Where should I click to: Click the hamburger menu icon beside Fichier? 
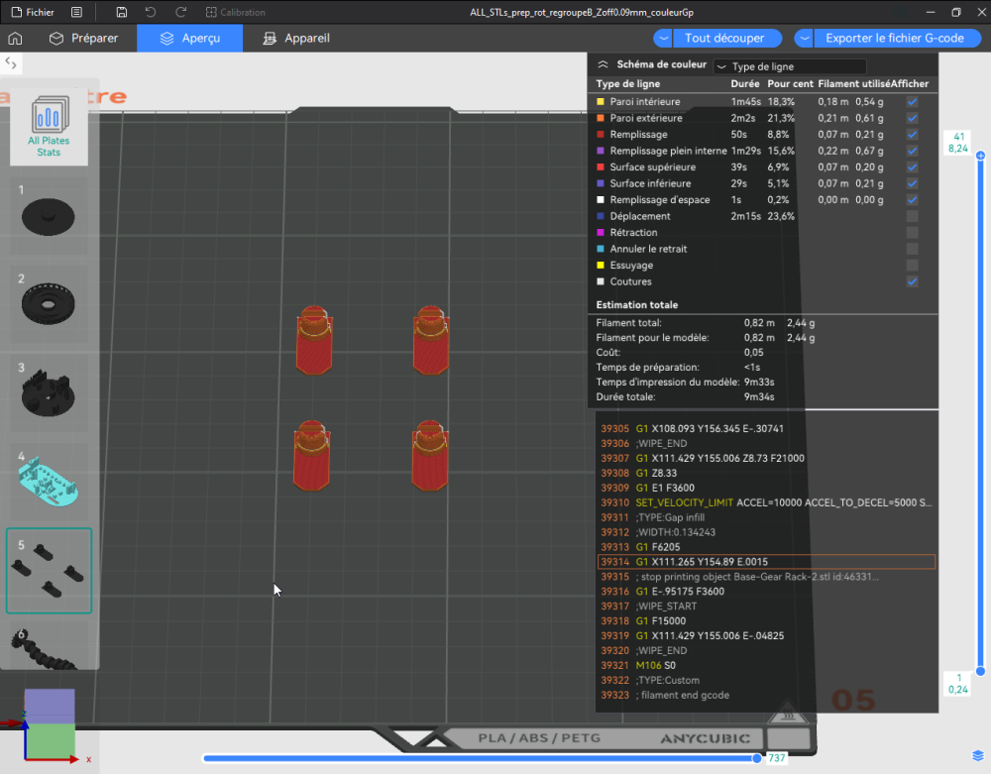[76, 12]
